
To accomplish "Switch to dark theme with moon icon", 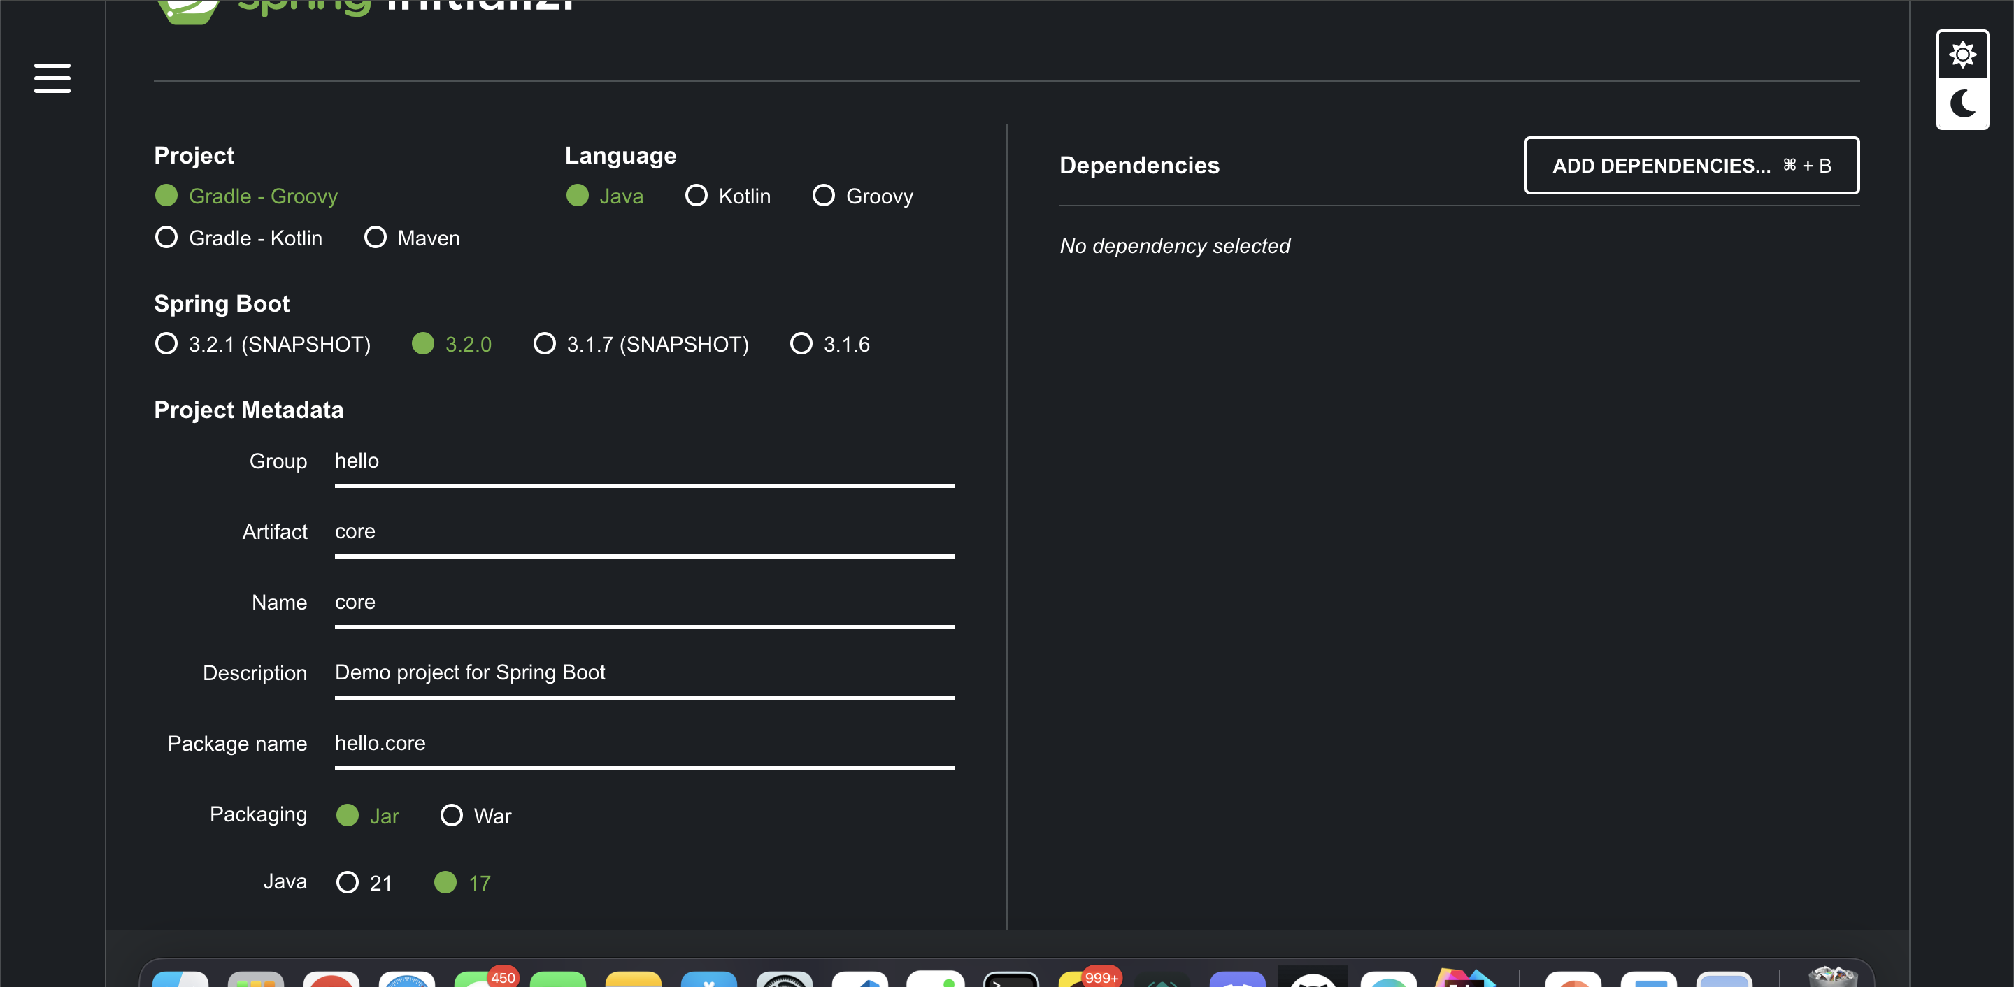I will [x=1962, y=103].
